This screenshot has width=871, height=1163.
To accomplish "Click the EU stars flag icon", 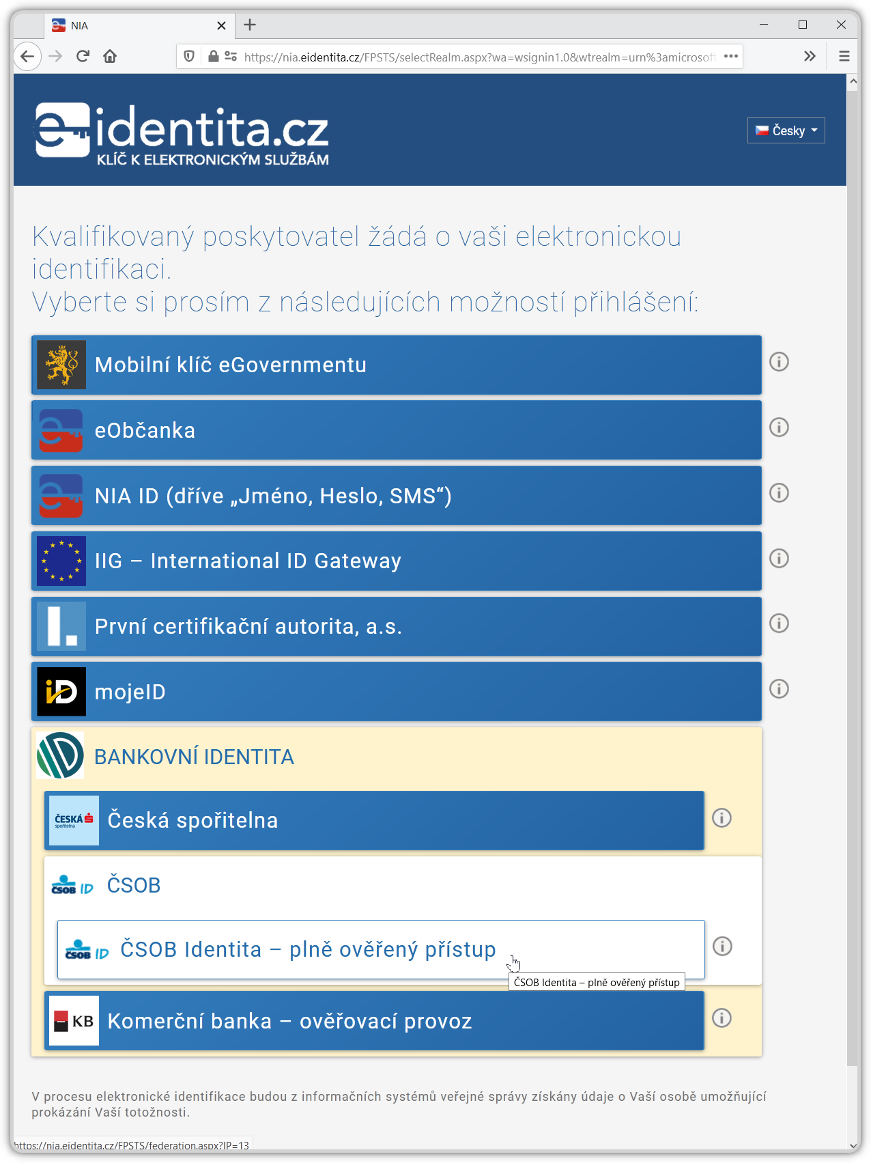I will 61,561.
